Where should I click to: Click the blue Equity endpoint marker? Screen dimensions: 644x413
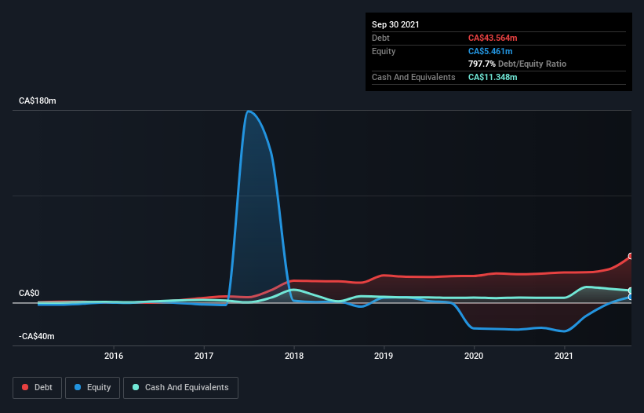[x=631, y=297]
